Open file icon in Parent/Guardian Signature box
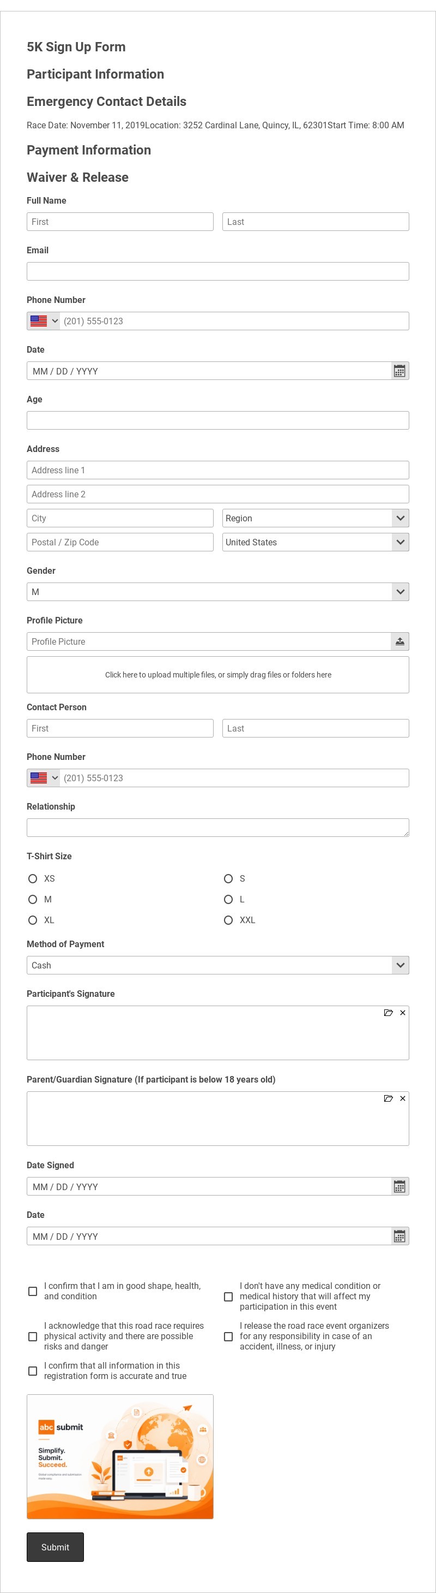The height and width of the screenshot is (1593, 436). pos(389,1098)
